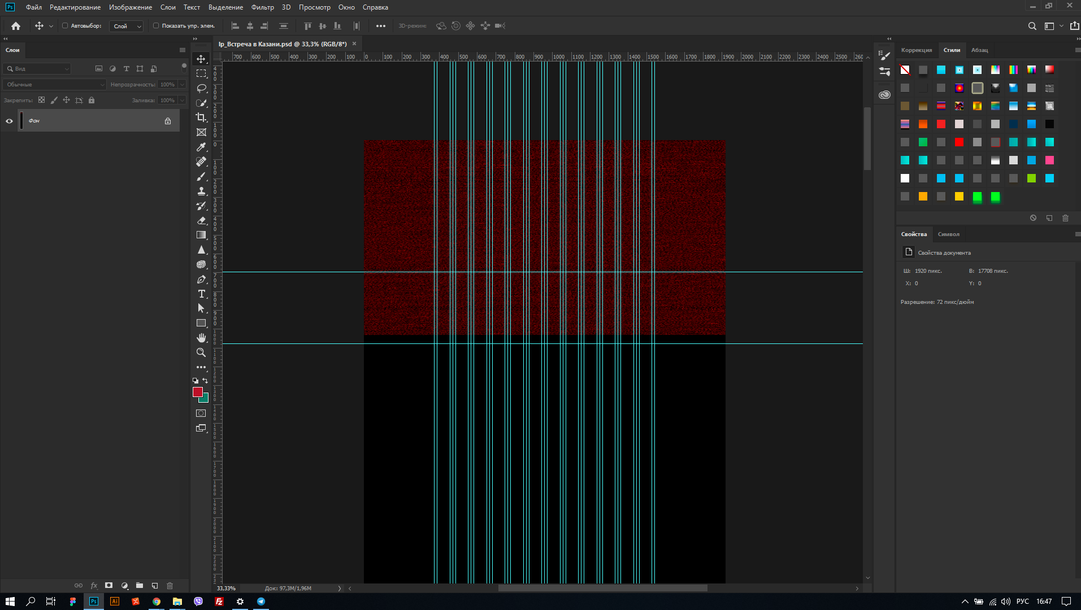Activate the Hand tool
Image resolution: width=1081 pixels, height=610 pixels.
(x=201, y=338)
